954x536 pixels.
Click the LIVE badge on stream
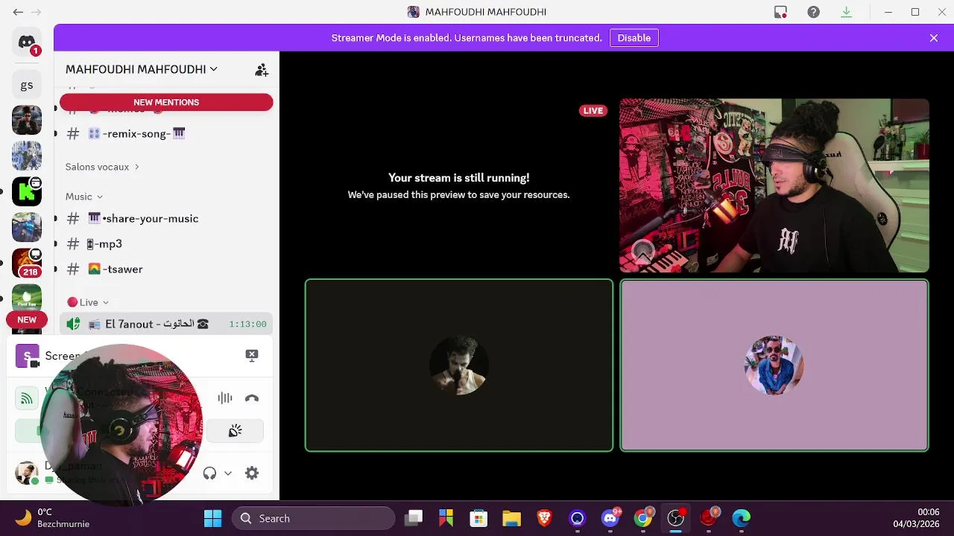(593, 111)
